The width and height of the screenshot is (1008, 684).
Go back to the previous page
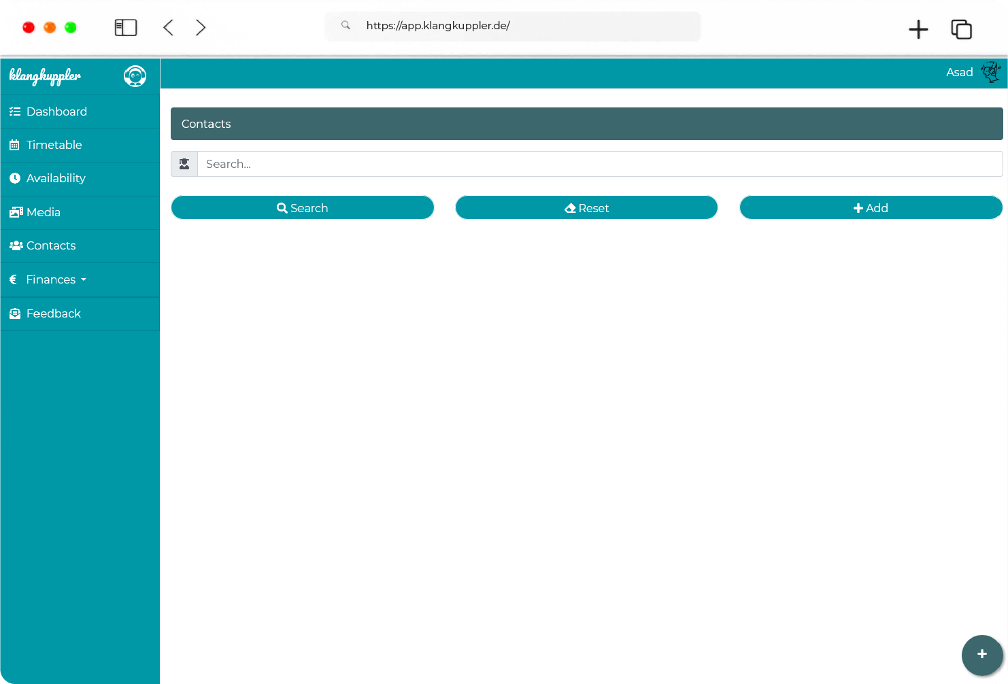coord(169,27)
